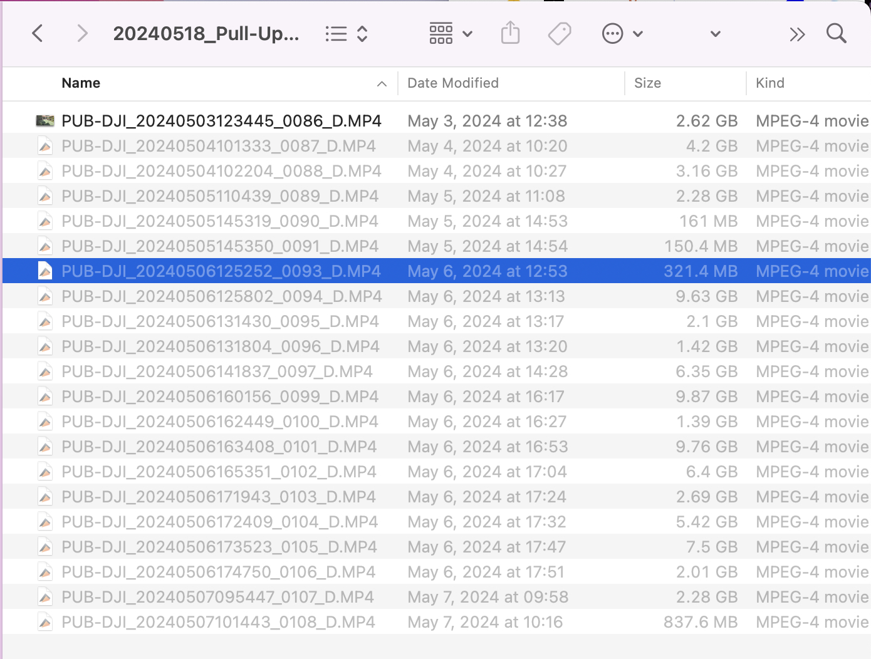The height and width of the screenshot is (659, 871).
Task: Open the Tags editor
Action: click(x=560, y=33)
